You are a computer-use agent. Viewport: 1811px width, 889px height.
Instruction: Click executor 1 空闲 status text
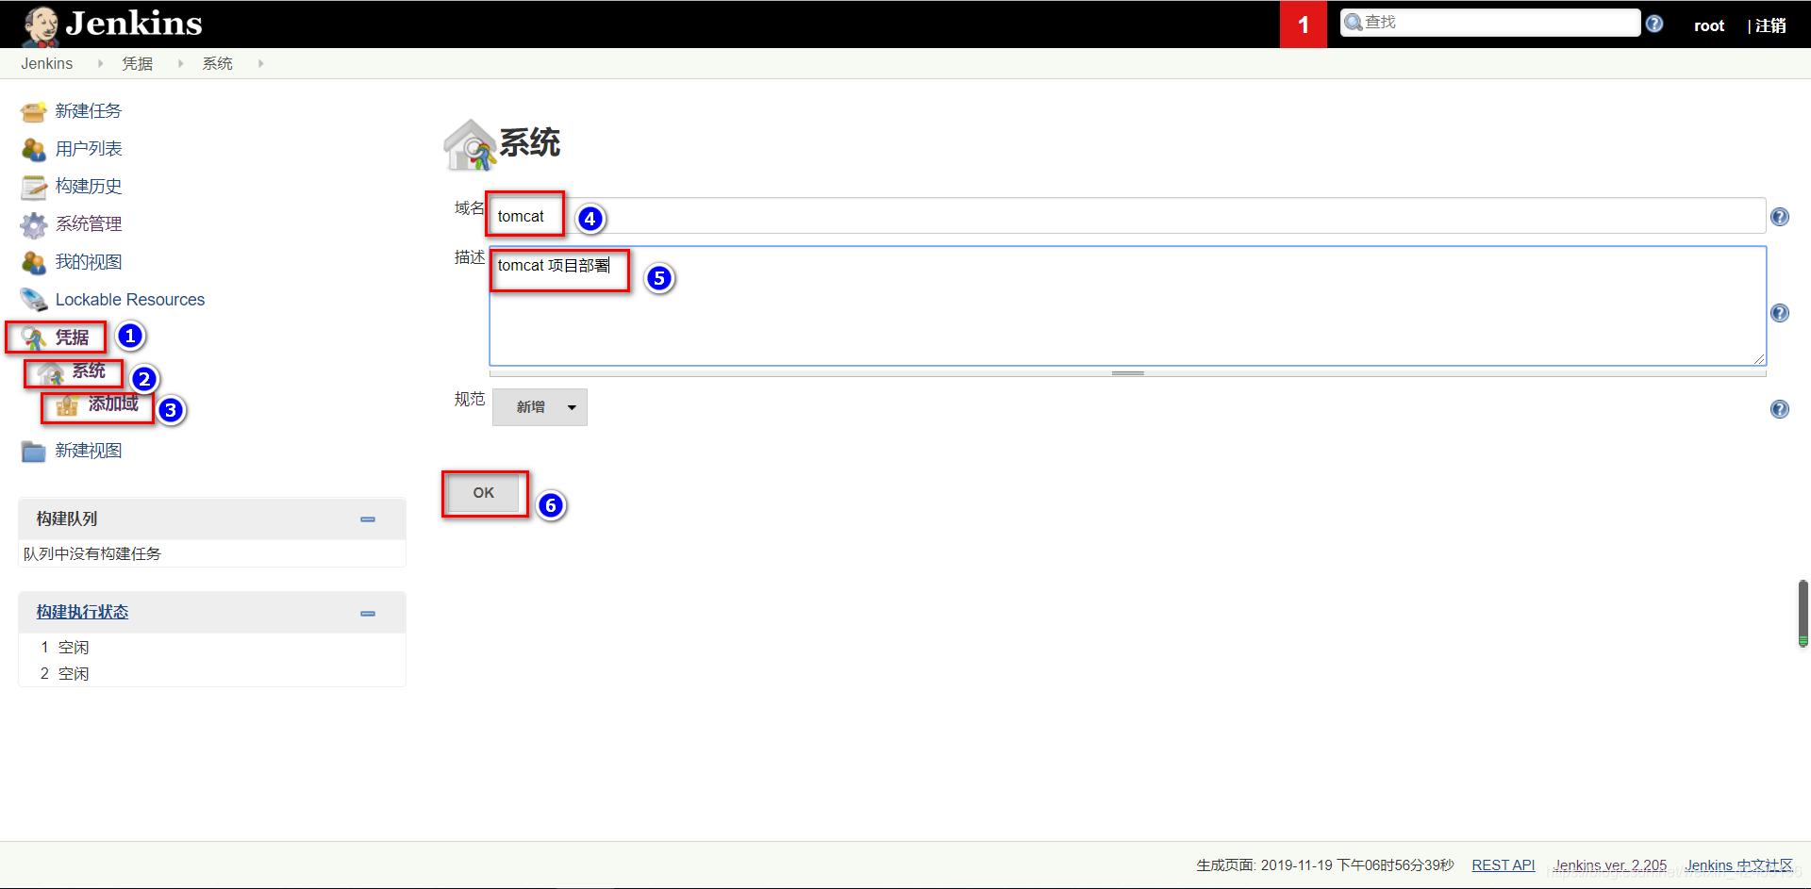pos(74,648)
